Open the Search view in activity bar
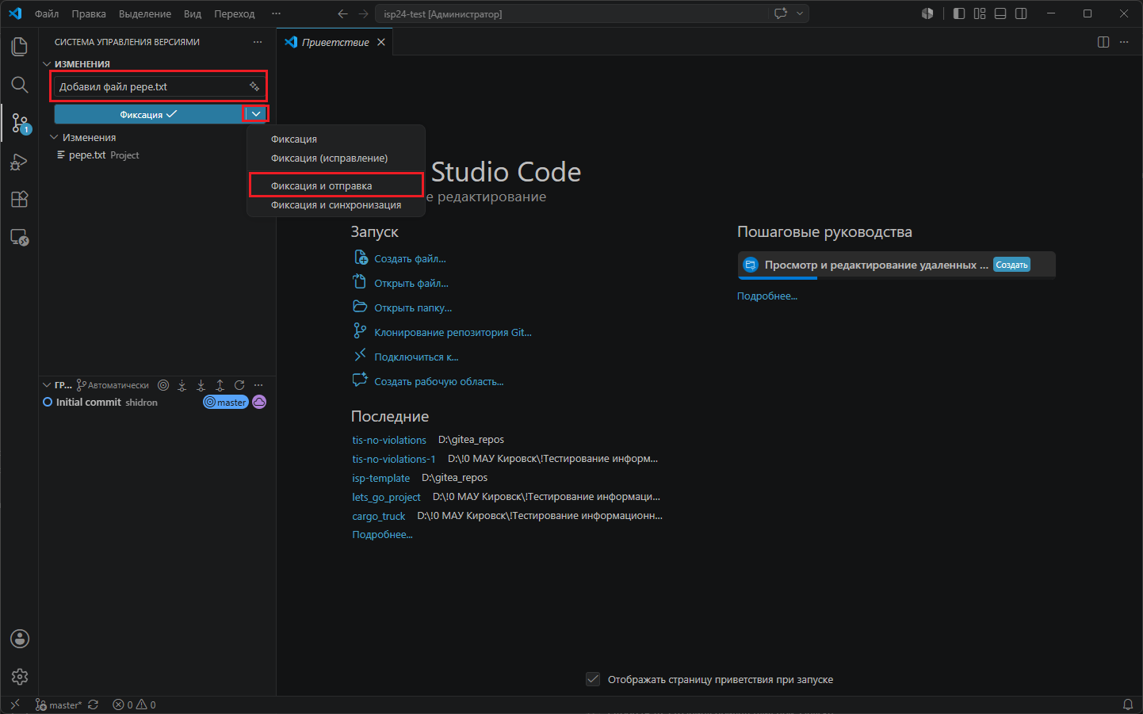 [x=19, y=85]
